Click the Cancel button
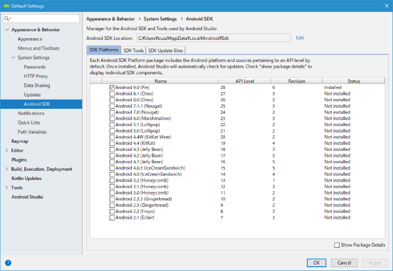The image size is (393, 271). (344, 263)
